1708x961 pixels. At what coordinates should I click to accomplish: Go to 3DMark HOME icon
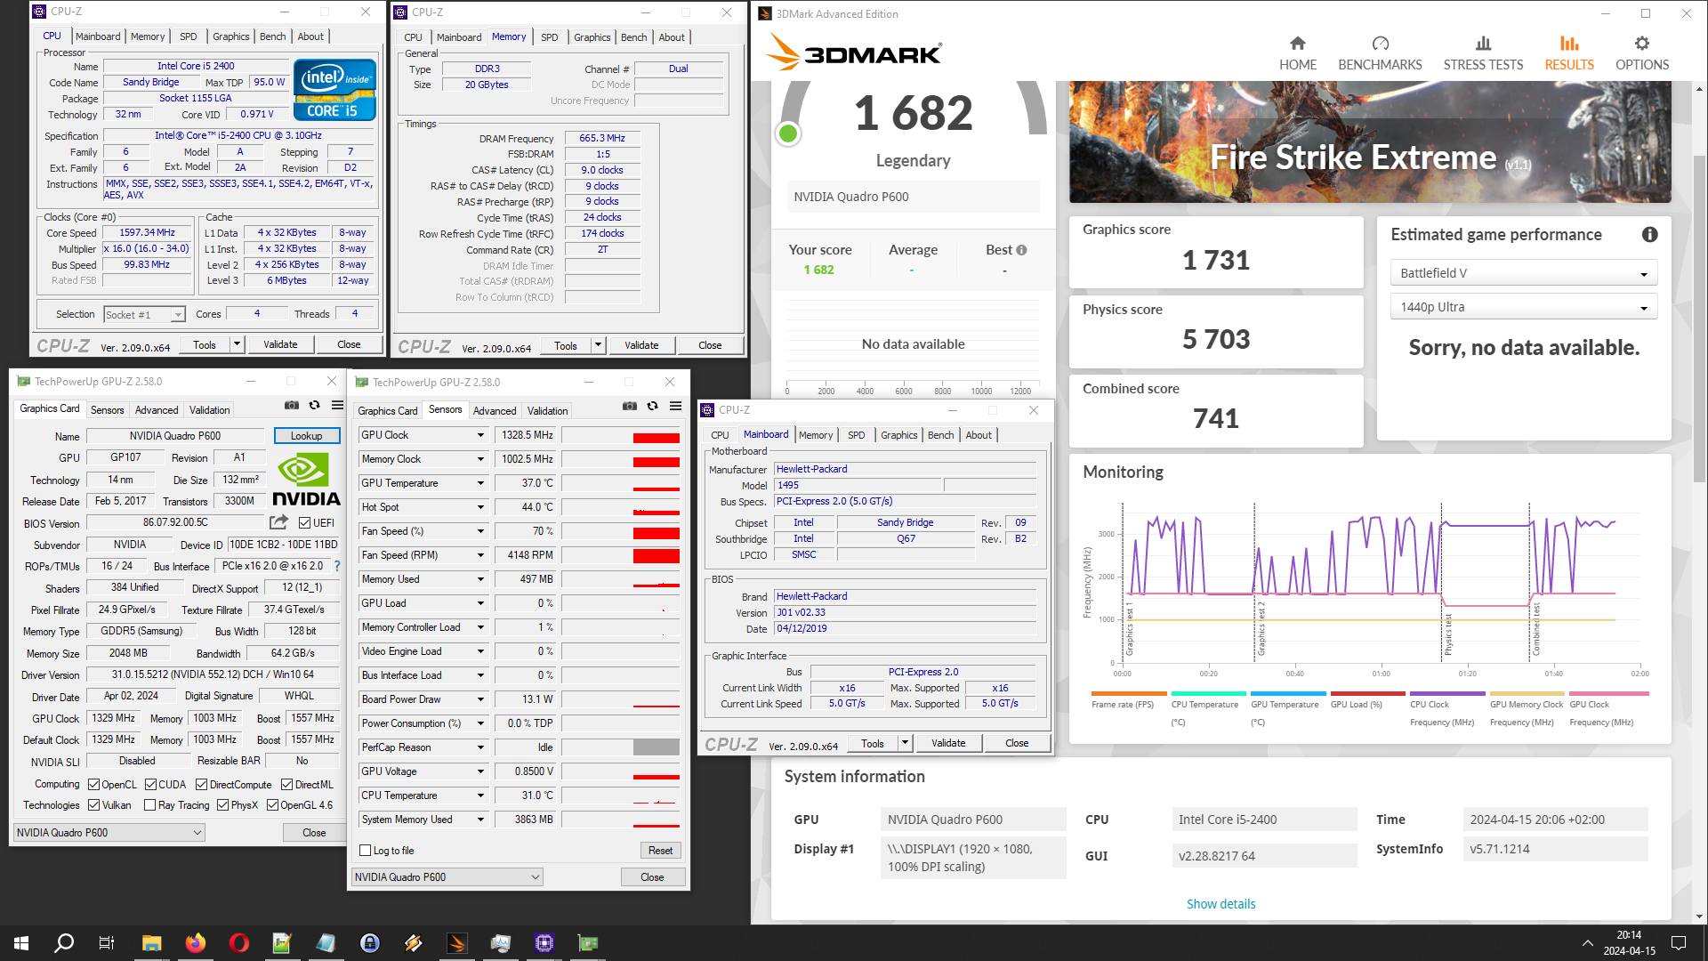1297,44
